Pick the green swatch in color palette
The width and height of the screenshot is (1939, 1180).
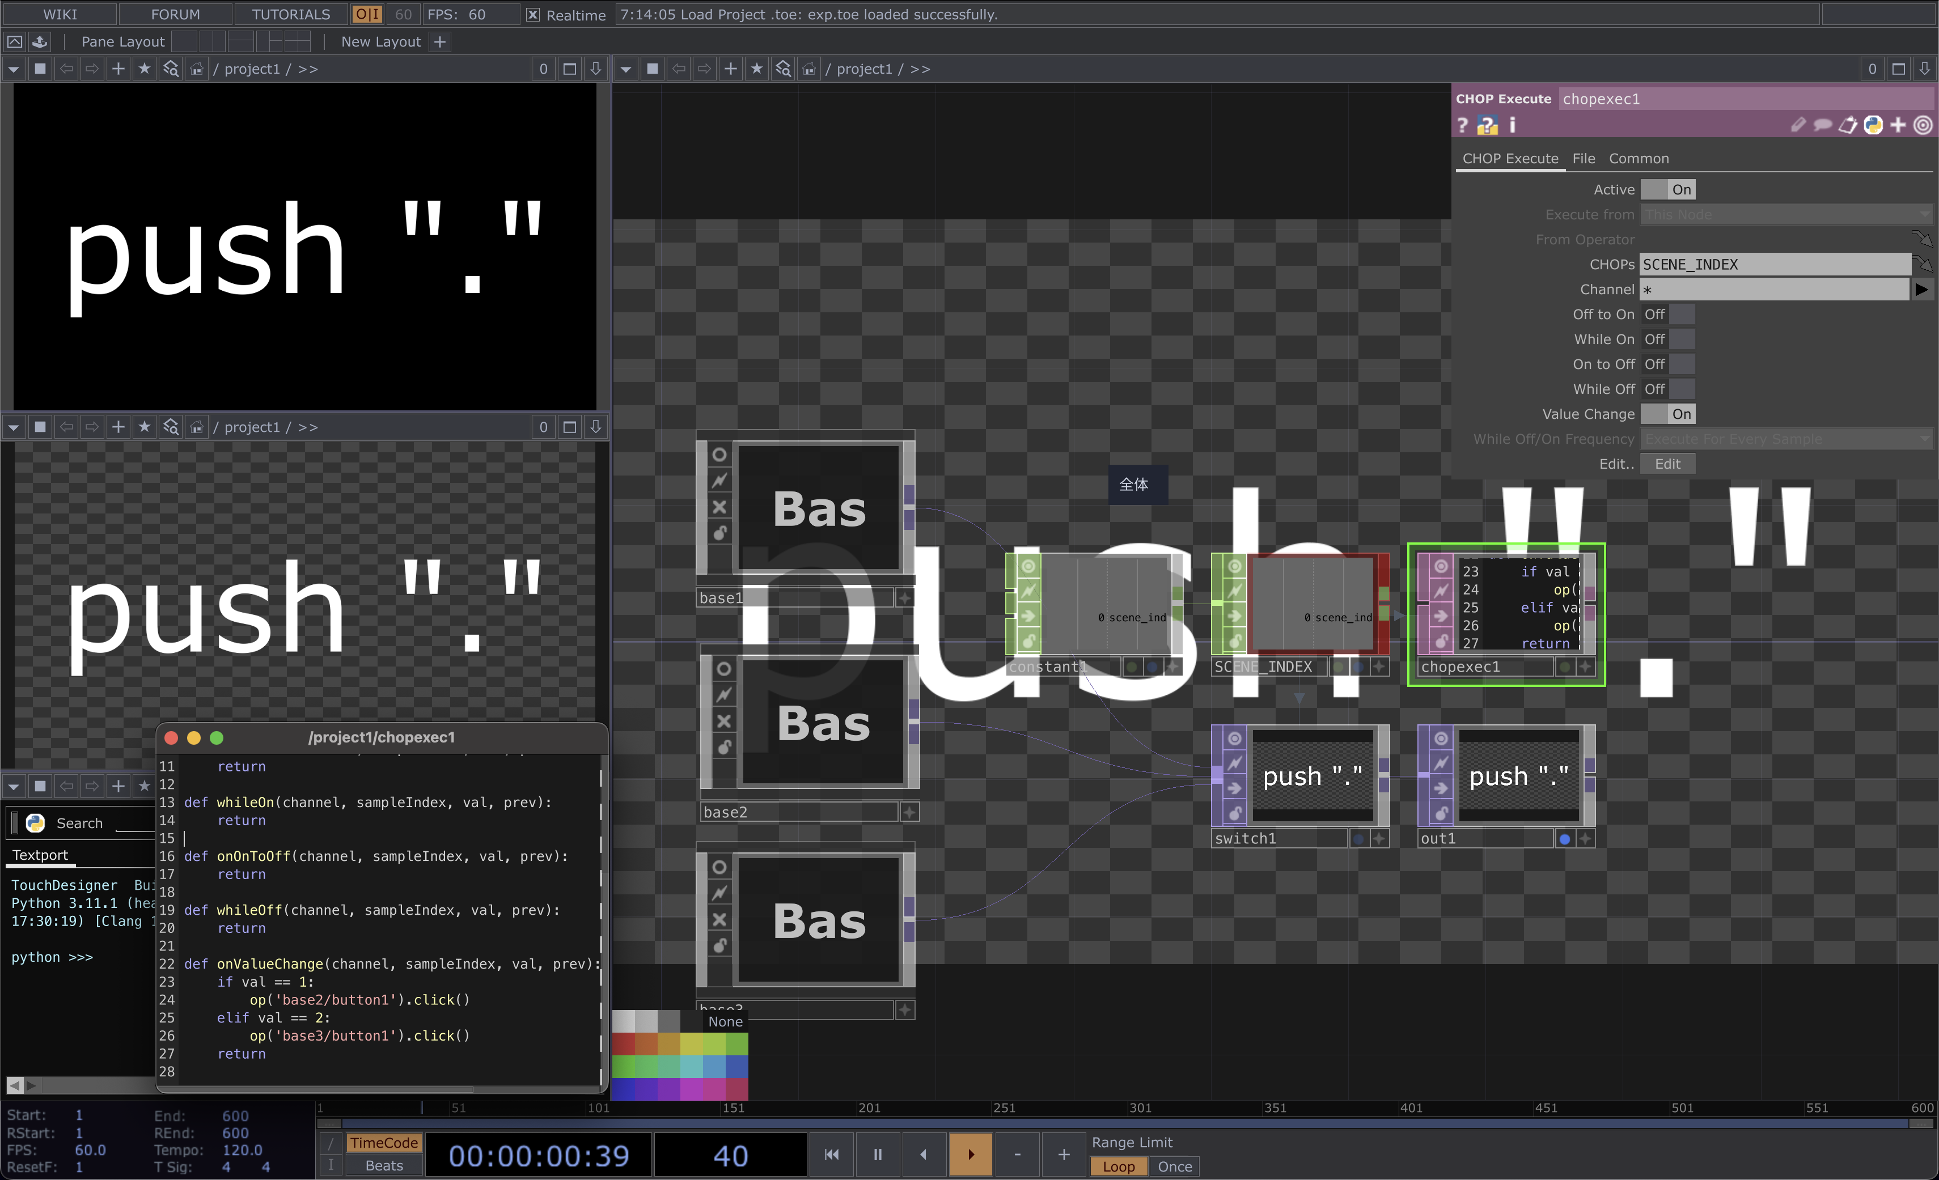(623, 1066)
